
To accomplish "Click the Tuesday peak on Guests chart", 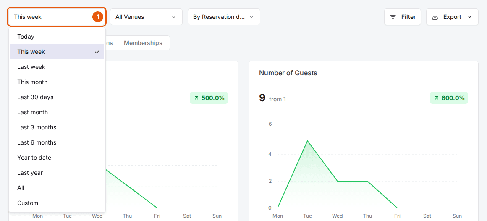I will click(307, 141).
